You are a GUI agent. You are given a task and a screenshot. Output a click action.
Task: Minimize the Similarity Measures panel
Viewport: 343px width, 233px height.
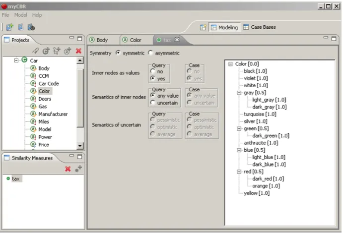pyautogui.click(x=71, y=156)
